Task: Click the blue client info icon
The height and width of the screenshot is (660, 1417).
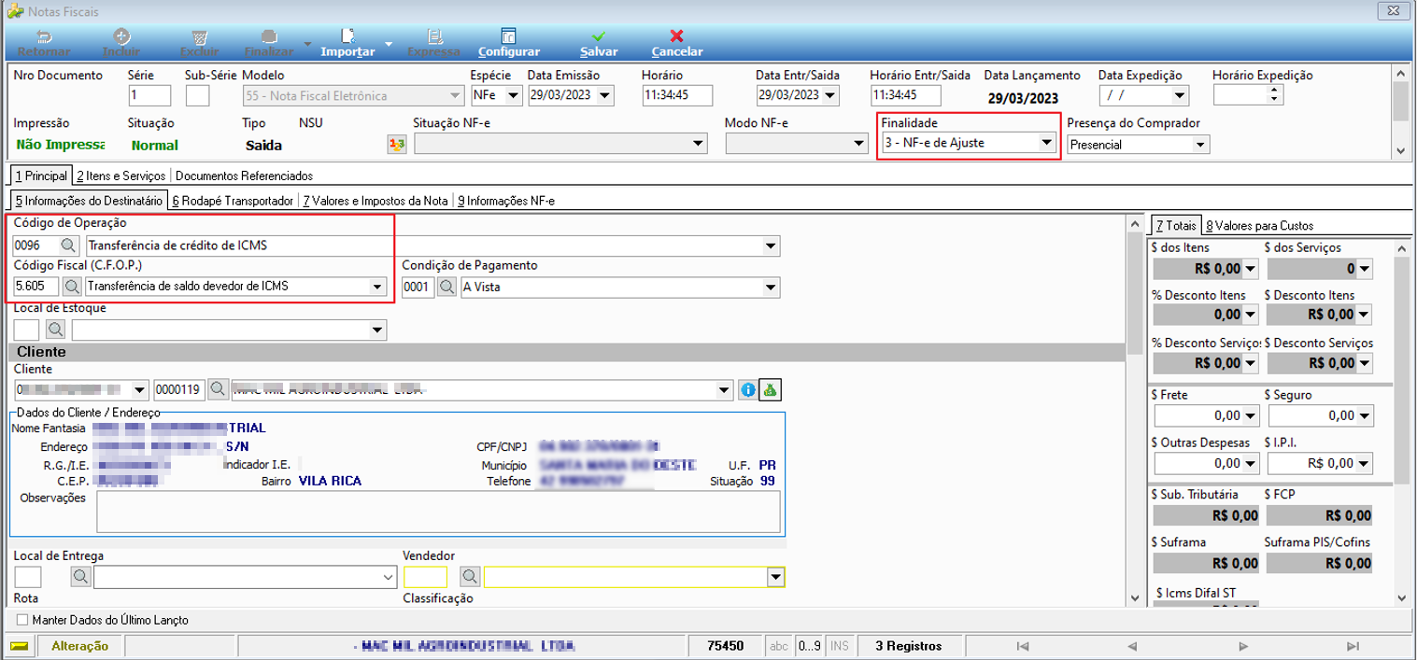Action: point(747,389)
